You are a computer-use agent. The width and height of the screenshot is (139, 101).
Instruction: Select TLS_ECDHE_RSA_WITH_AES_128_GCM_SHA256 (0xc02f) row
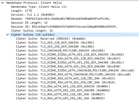[x=68, y=58]
